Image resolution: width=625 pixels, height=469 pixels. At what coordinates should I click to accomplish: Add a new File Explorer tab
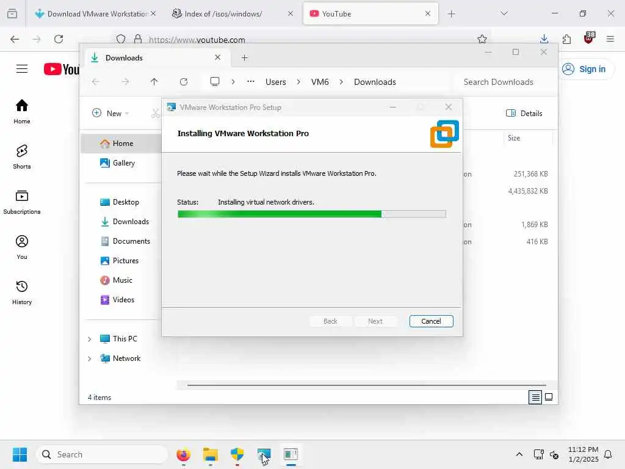click(244, 58)
